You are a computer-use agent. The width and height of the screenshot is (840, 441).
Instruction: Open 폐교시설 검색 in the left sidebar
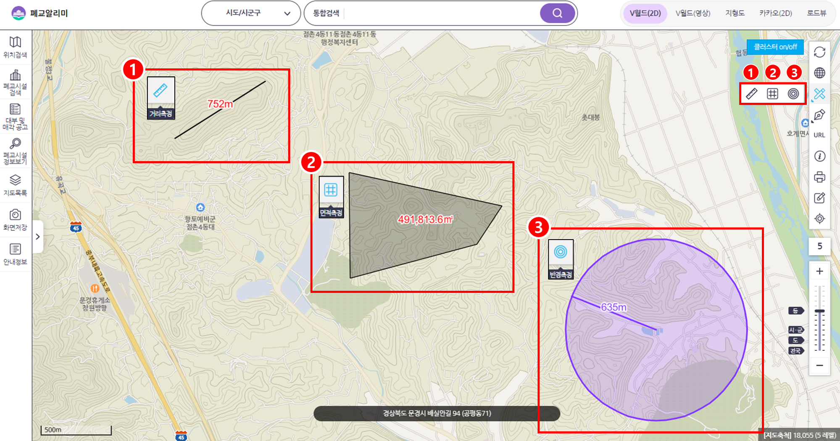(x=16, y=82)
